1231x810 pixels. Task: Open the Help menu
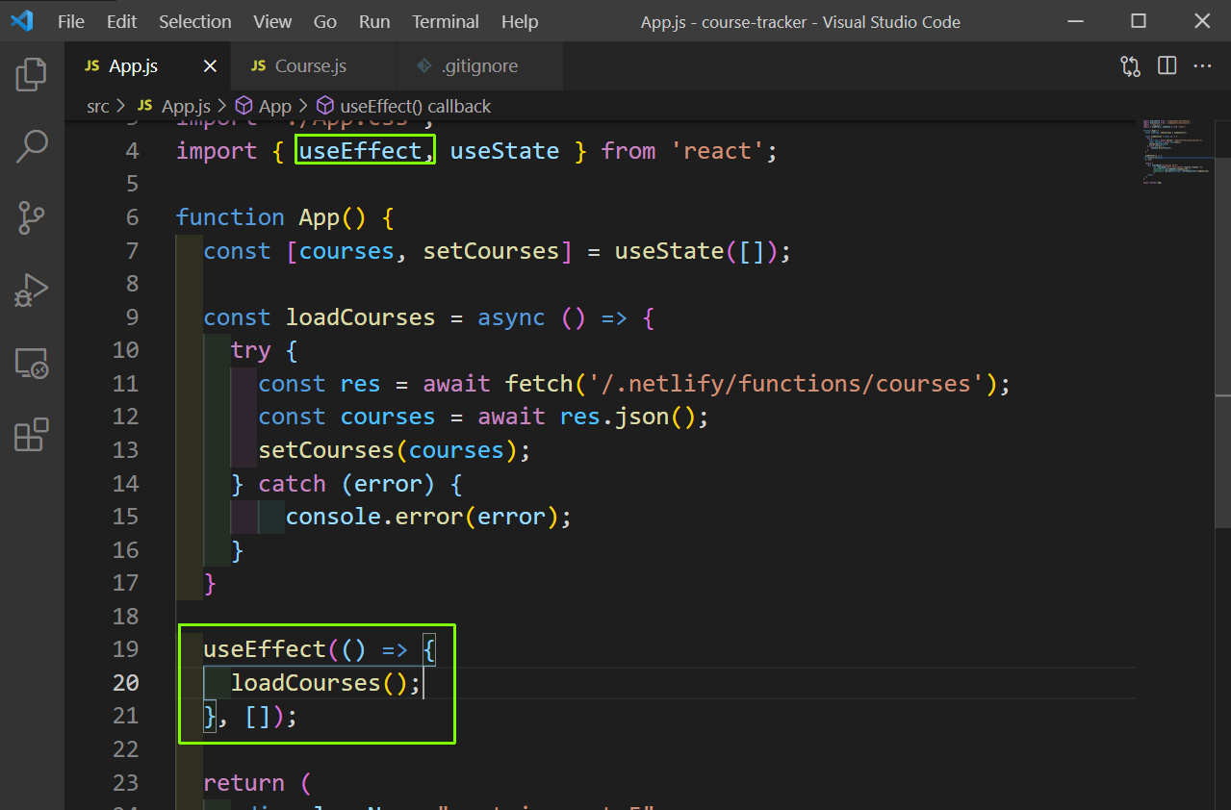pos(520,21)
